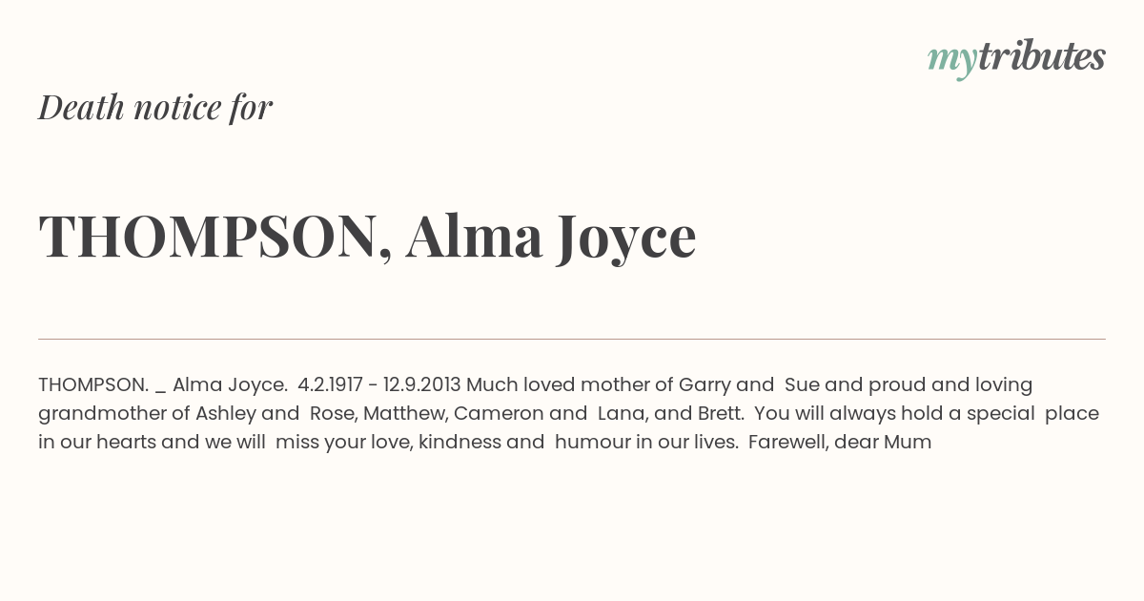Click the "tributes" word in the logo
This screenshot has height=601, width=1144.
click(x=1041, y=56)
